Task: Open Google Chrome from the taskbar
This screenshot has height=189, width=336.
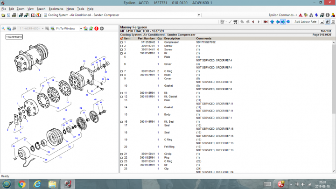Action: tap(22, 184)
